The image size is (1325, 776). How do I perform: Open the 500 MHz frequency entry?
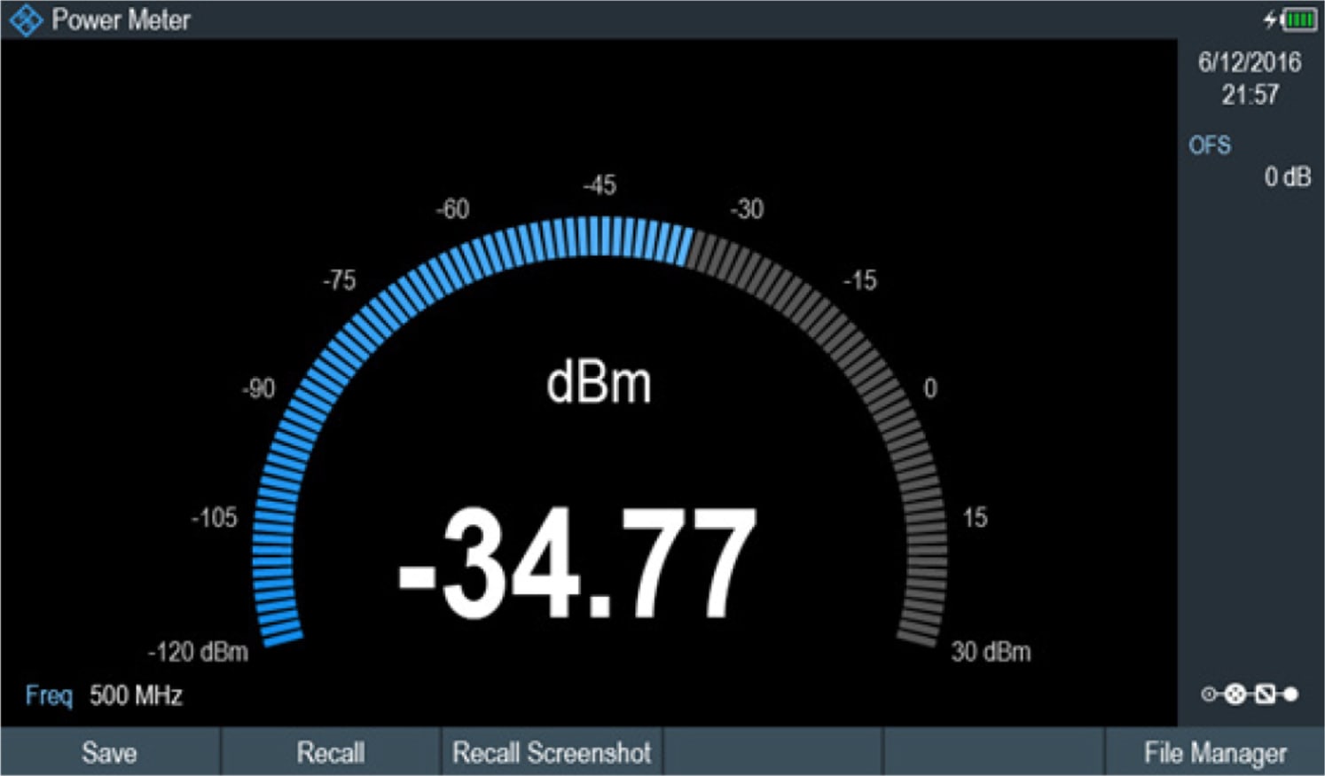135,697
